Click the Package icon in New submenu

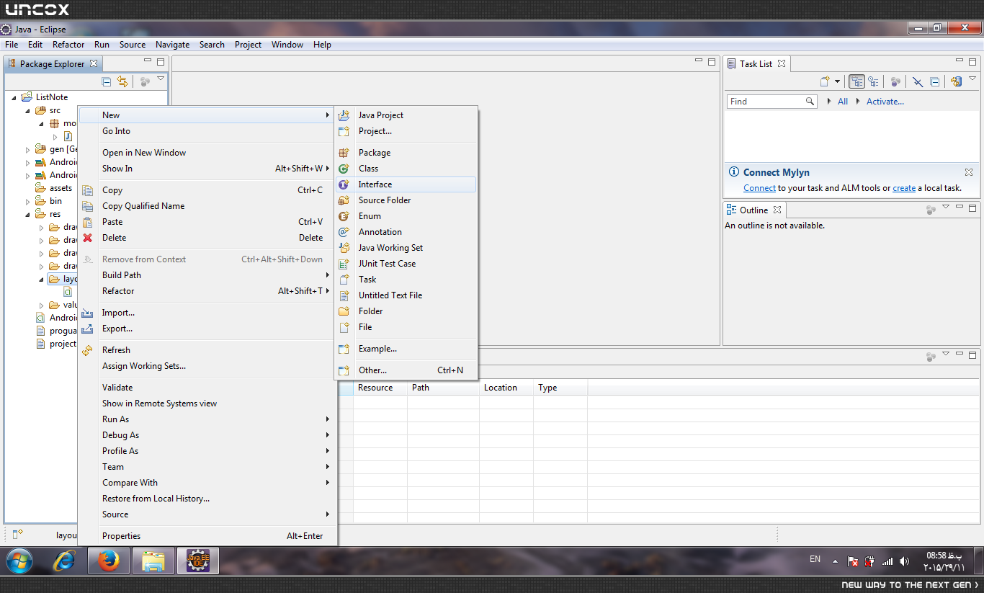click(344, 153)
